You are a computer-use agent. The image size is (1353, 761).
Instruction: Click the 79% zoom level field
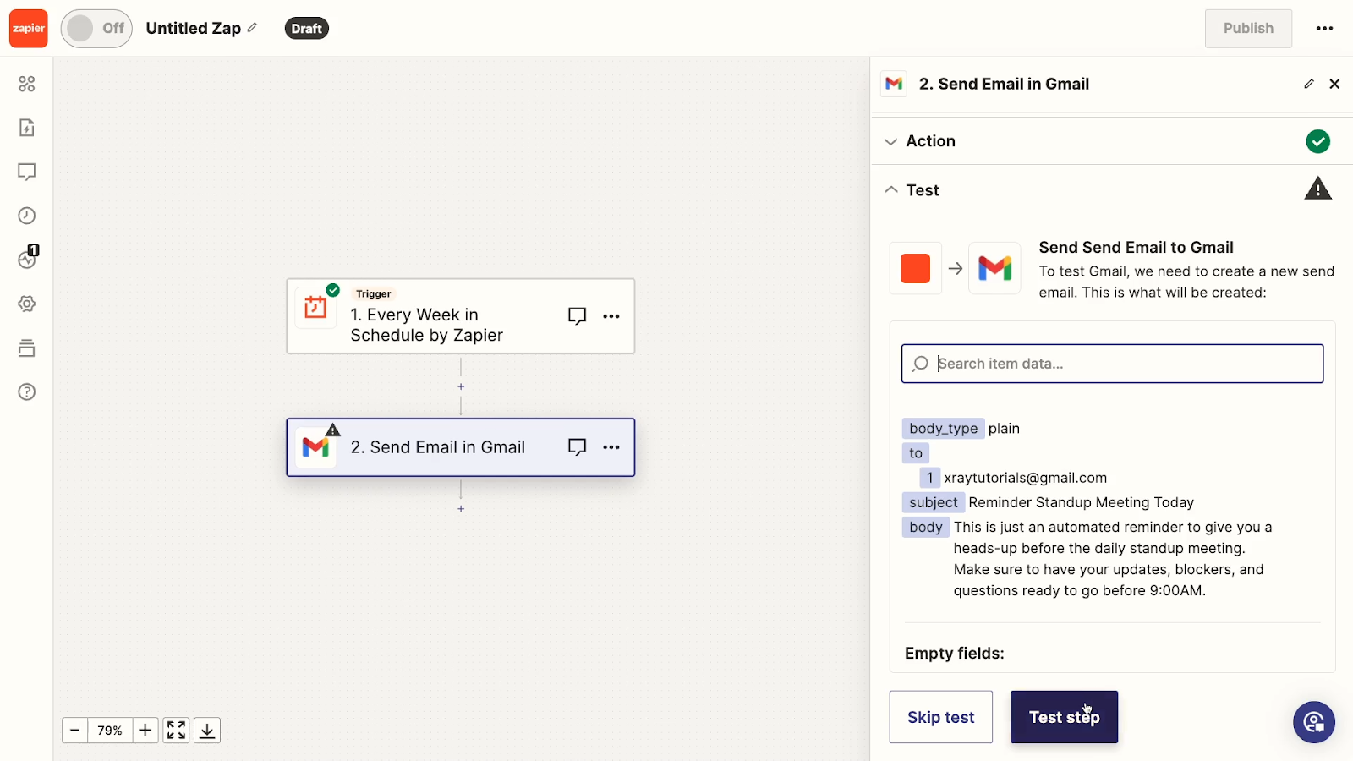(110, 731)
